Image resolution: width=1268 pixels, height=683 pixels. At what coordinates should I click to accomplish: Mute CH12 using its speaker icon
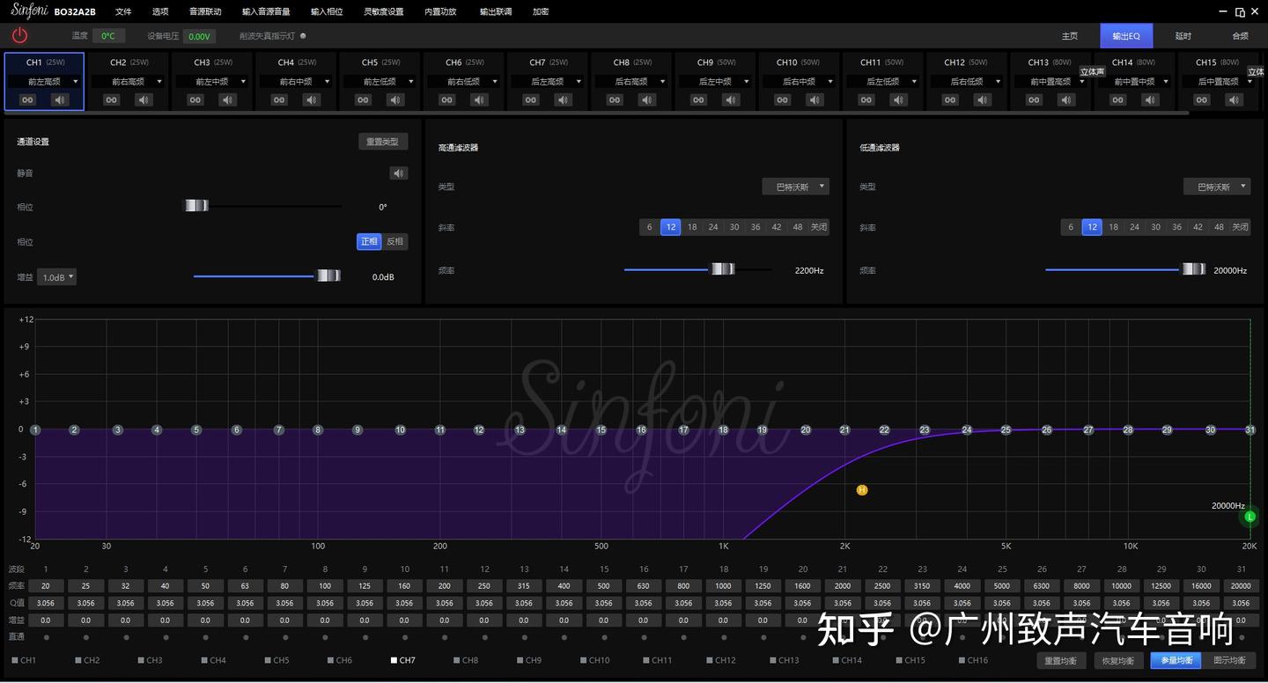click(x=983, y=99)
